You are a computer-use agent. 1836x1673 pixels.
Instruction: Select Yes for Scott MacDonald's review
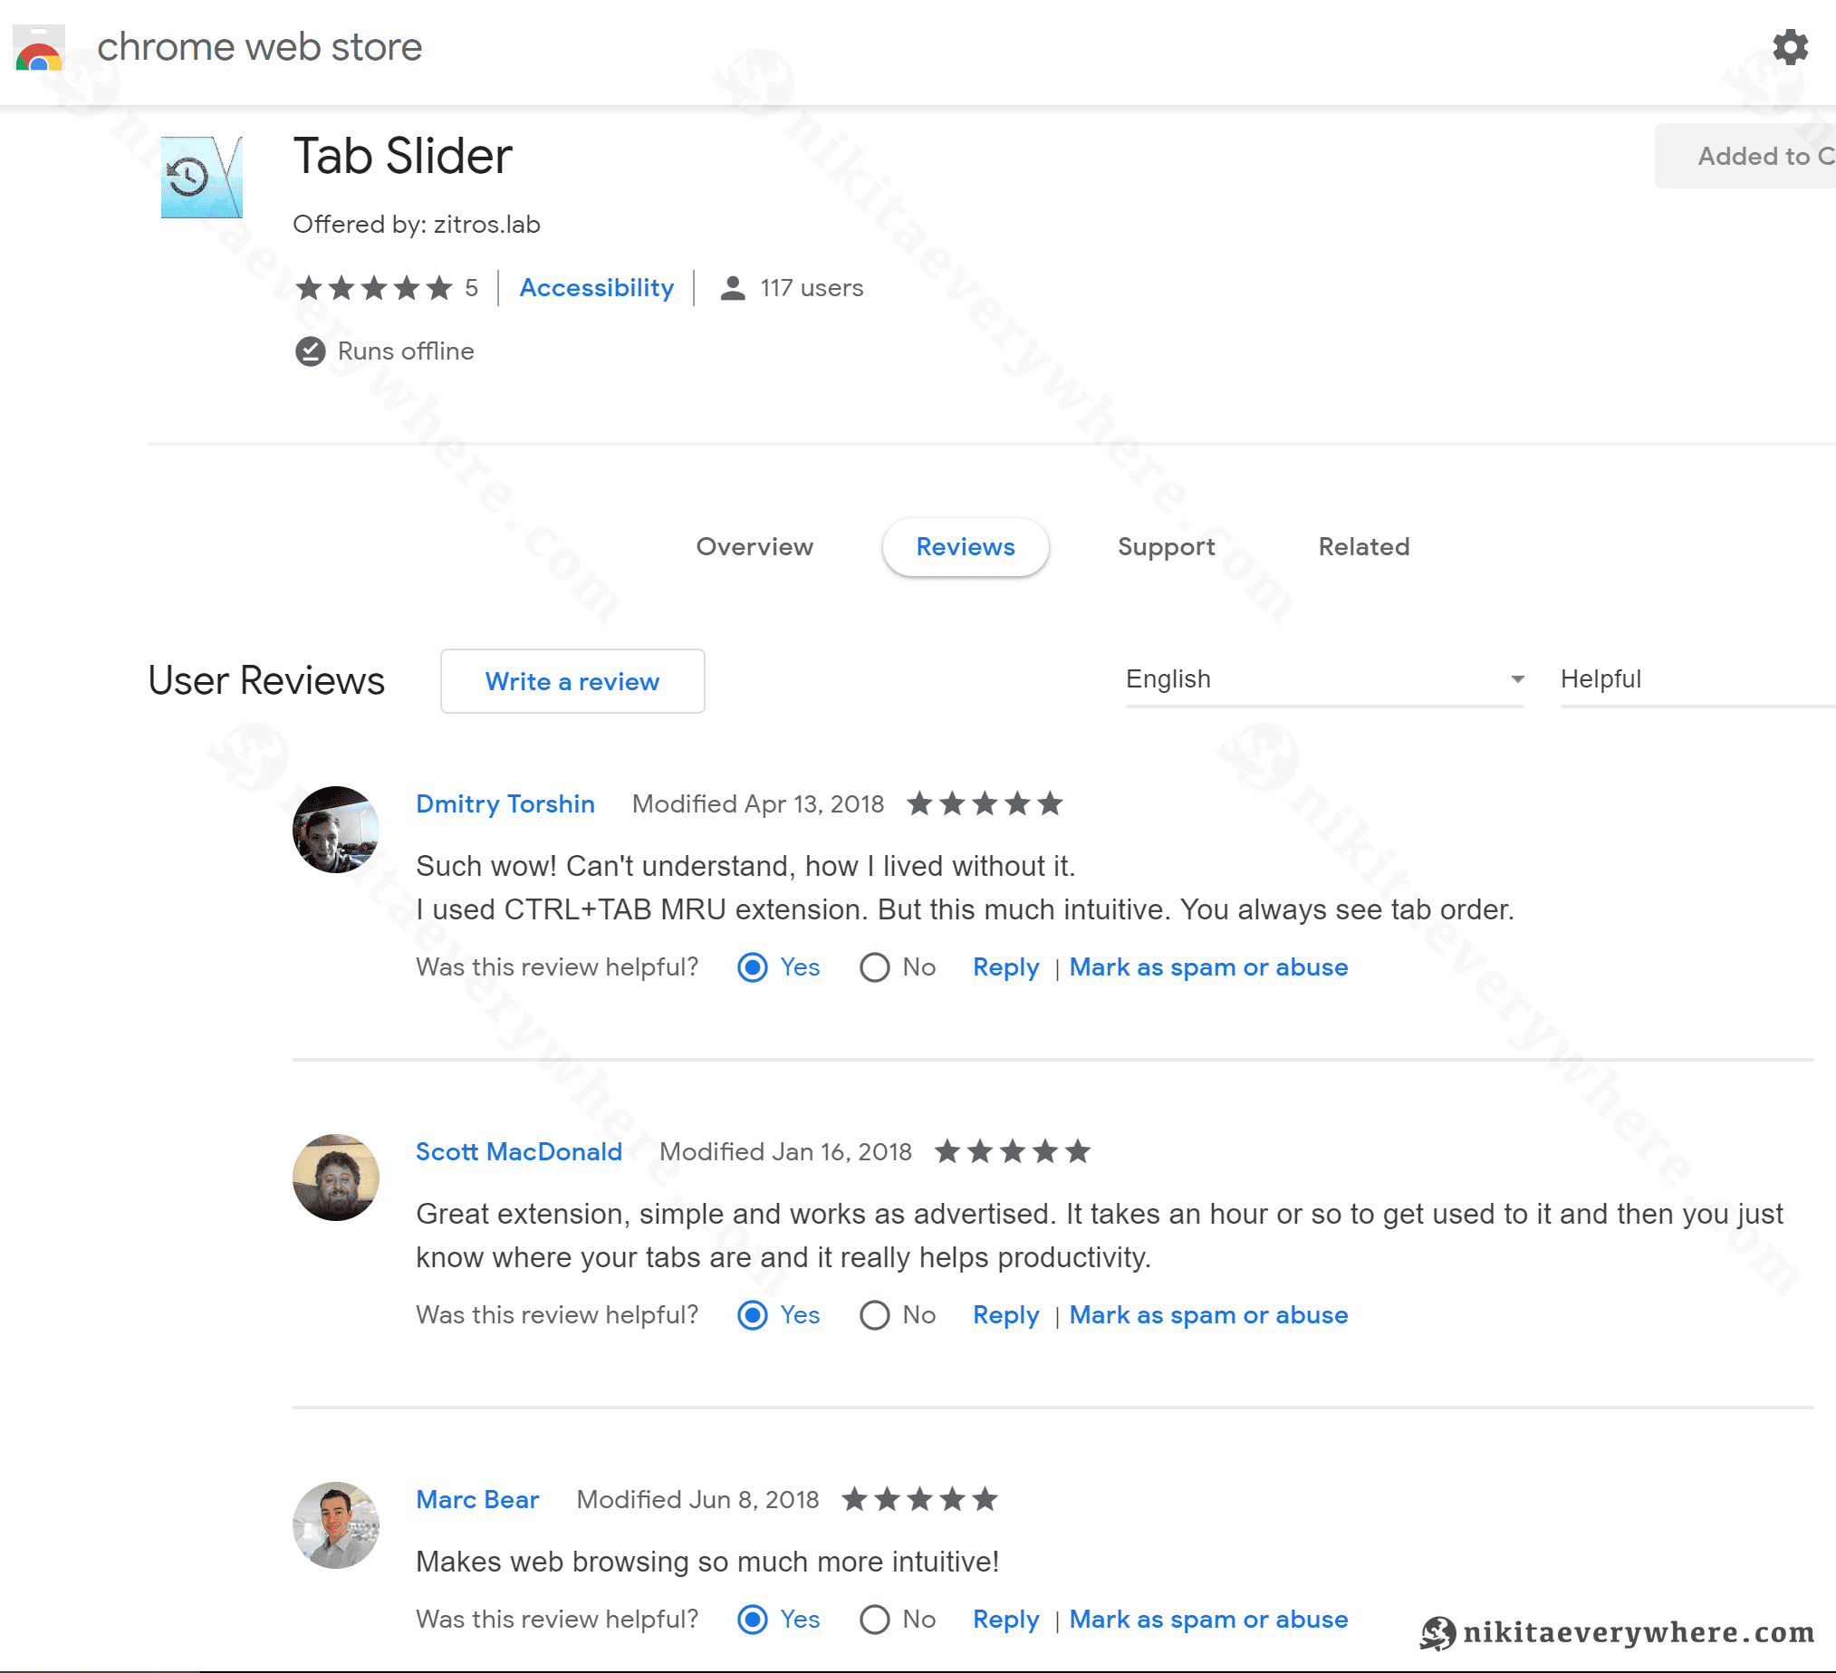click(753, 1315)
